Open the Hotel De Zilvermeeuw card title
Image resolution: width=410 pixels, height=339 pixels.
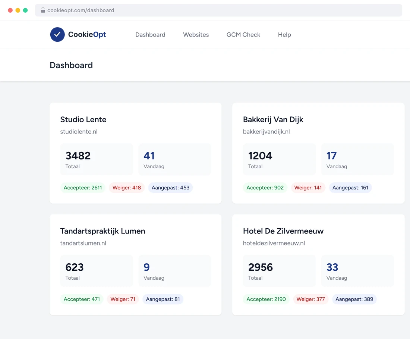click(x=283, y=231)
